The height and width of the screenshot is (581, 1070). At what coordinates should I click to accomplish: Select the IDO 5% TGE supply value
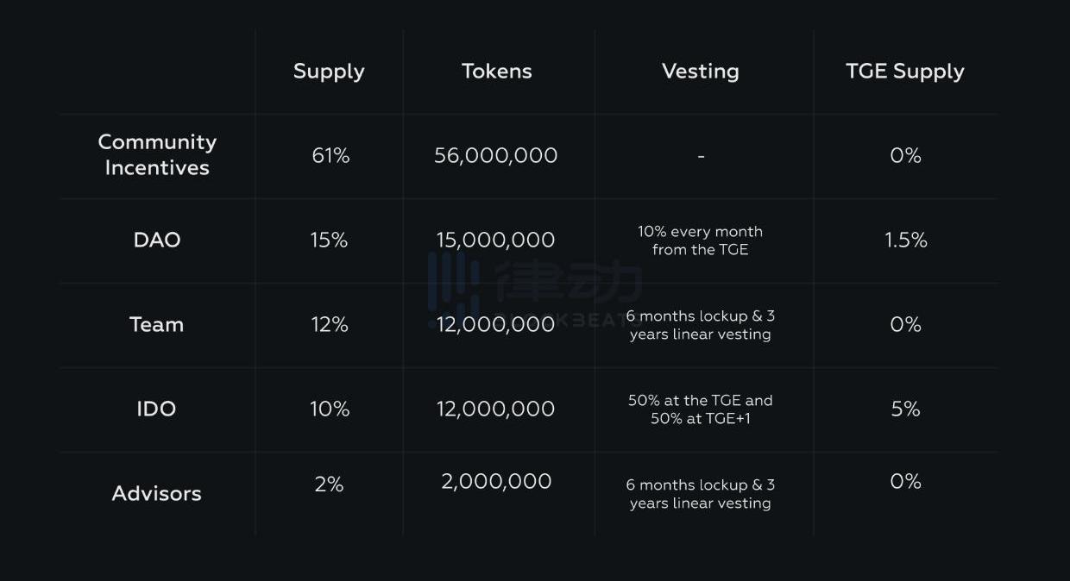tap(905, 409)
